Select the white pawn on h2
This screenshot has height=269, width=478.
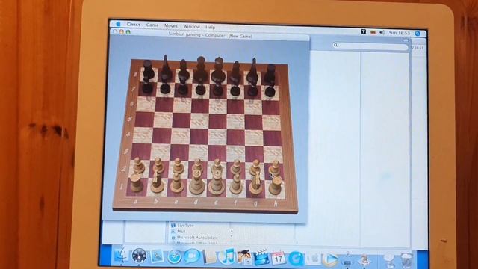click(275, 168)
